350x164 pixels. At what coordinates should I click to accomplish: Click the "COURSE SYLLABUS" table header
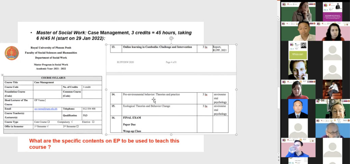pos(53,78)
